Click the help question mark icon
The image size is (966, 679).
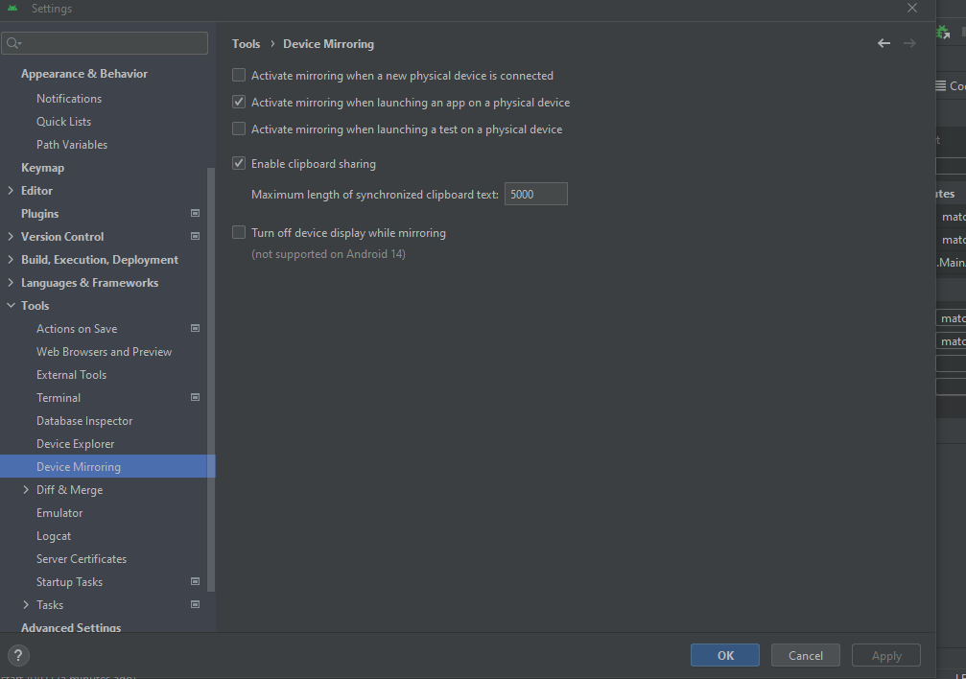point(18,655)
